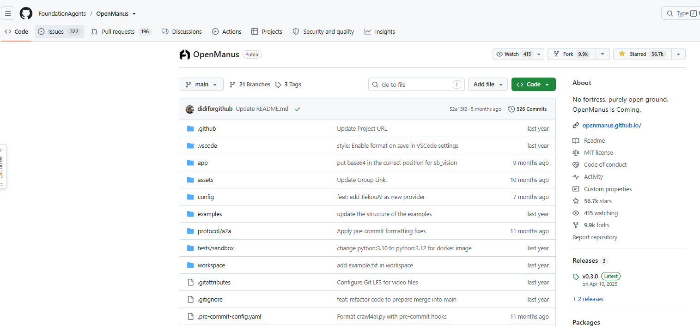Viewport: 700px width, 326px height.
Task: Open the config folder icon
Action: 190,197
